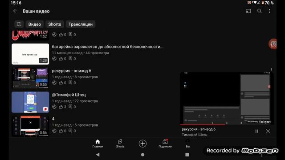Screen dimensions: 285x160
Task: Open search with magnifier icon
Action: tap(259, 11)
